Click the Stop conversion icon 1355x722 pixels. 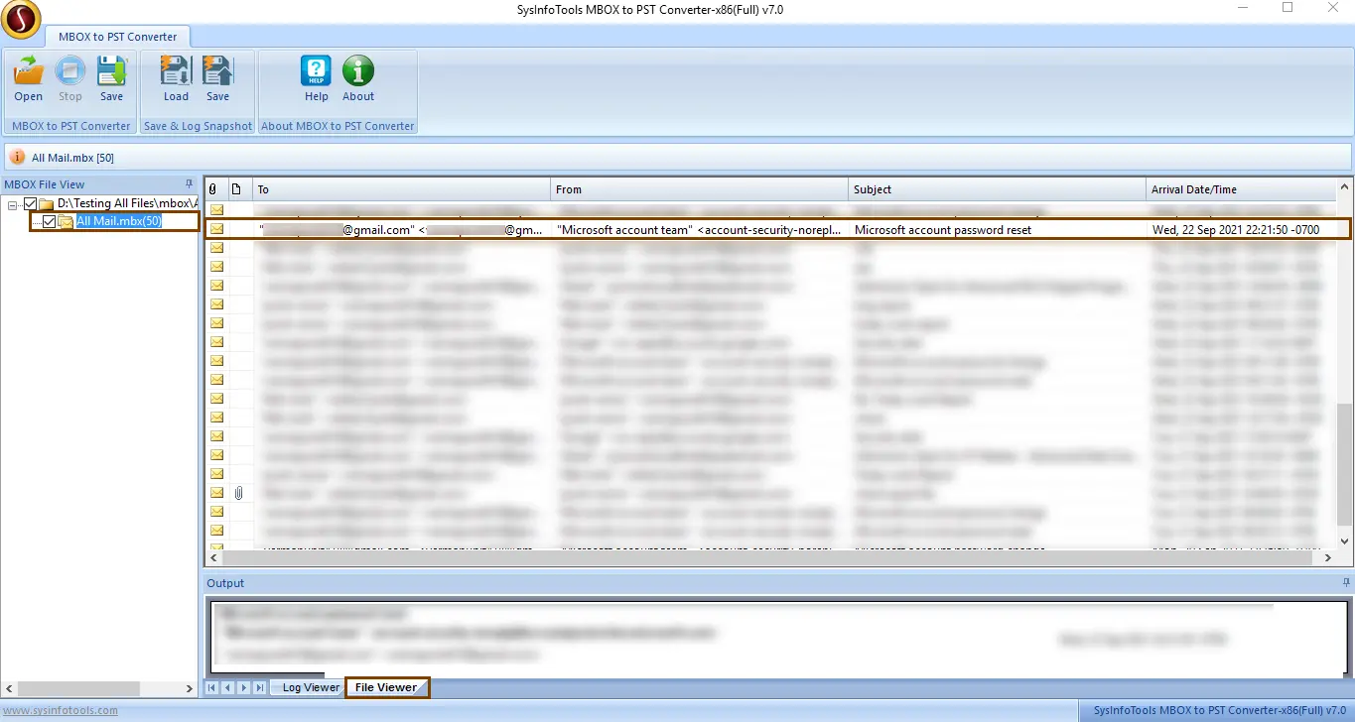tap(69, 78)
